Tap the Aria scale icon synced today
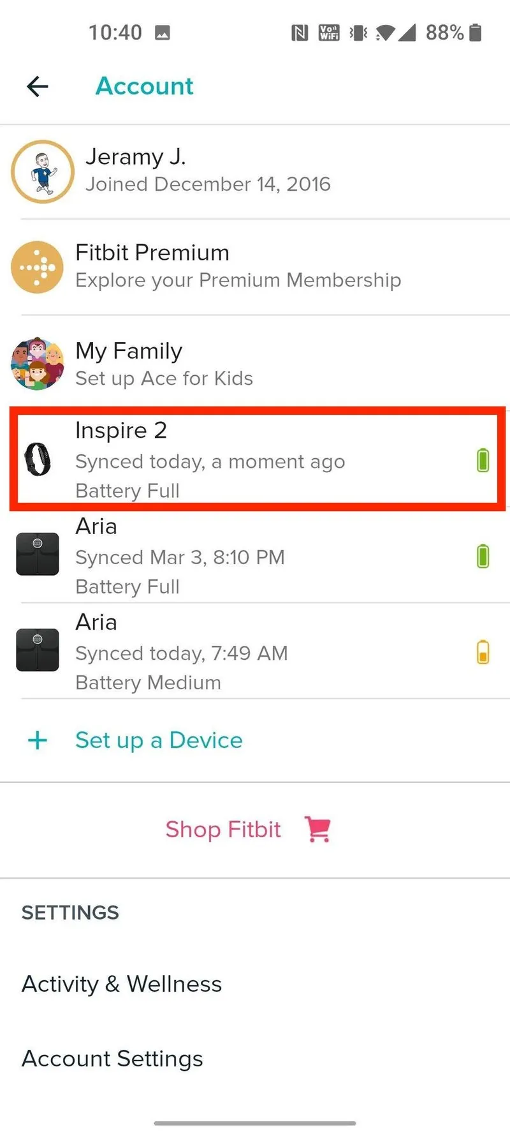This screenshot has width=510, height=1134. click(38, 650)
